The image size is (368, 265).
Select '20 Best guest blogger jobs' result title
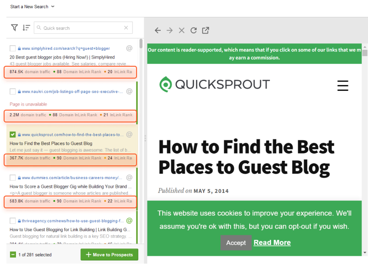coord(62,57)
